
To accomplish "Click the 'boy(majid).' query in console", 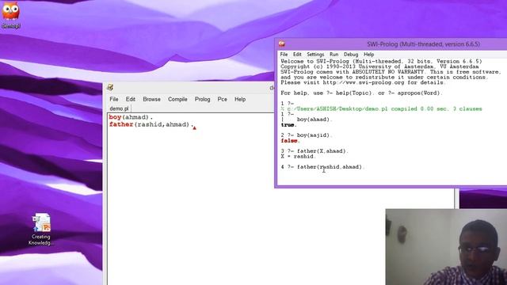I will tap(314, 135).
